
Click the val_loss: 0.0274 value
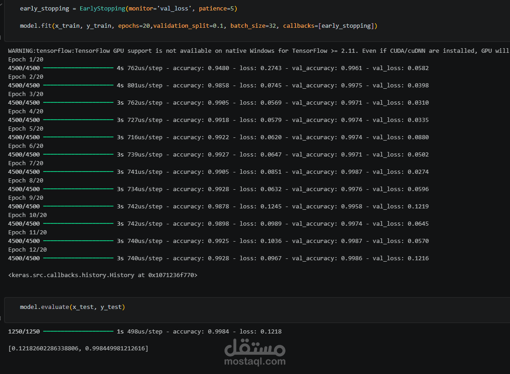point(401,172)
